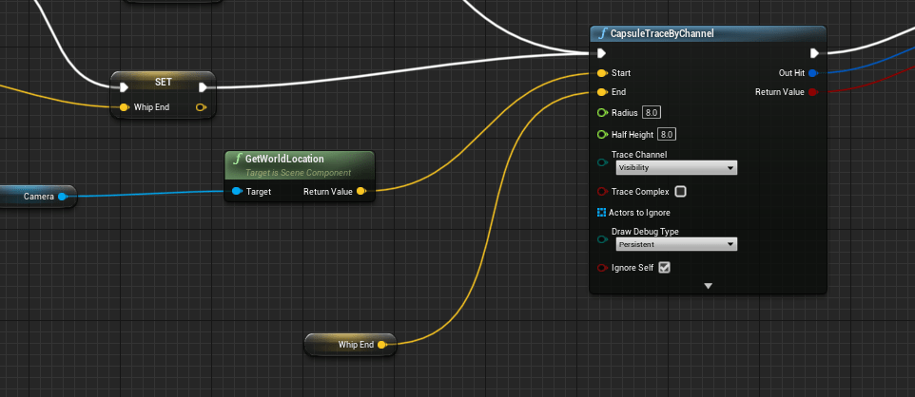
Task: Click the End input pin on CapsuleTraceByChannel
Action: (602, 92)
